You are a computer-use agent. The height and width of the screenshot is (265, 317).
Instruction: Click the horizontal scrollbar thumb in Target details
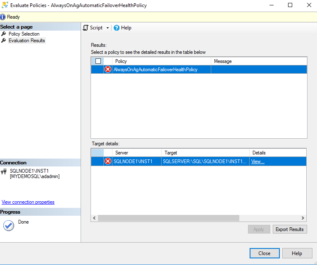[x=169, y=218]
